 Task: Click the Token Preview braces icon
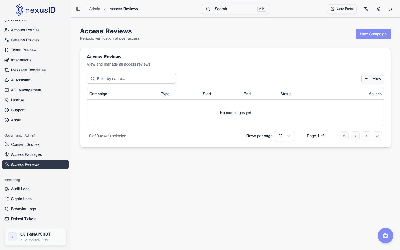(x=7, y=50)
